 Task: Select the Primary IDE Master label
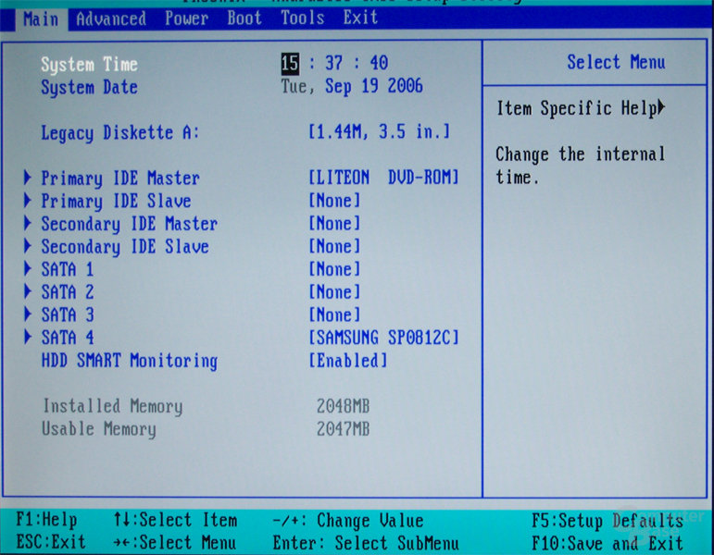click(120, 179)
